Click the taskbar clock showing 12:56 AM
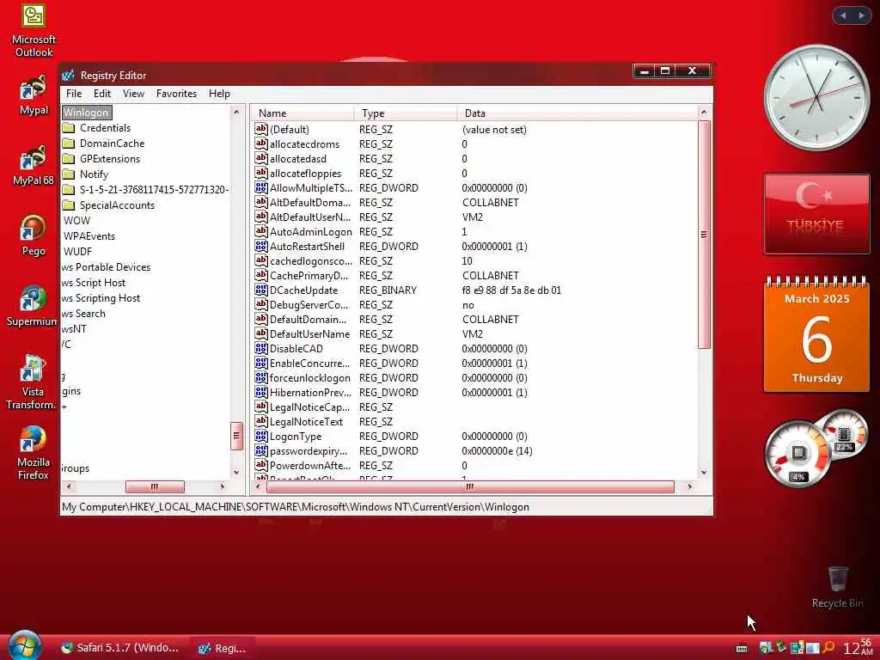The width and height of the screenshot is (880, 660). point(859,646)
